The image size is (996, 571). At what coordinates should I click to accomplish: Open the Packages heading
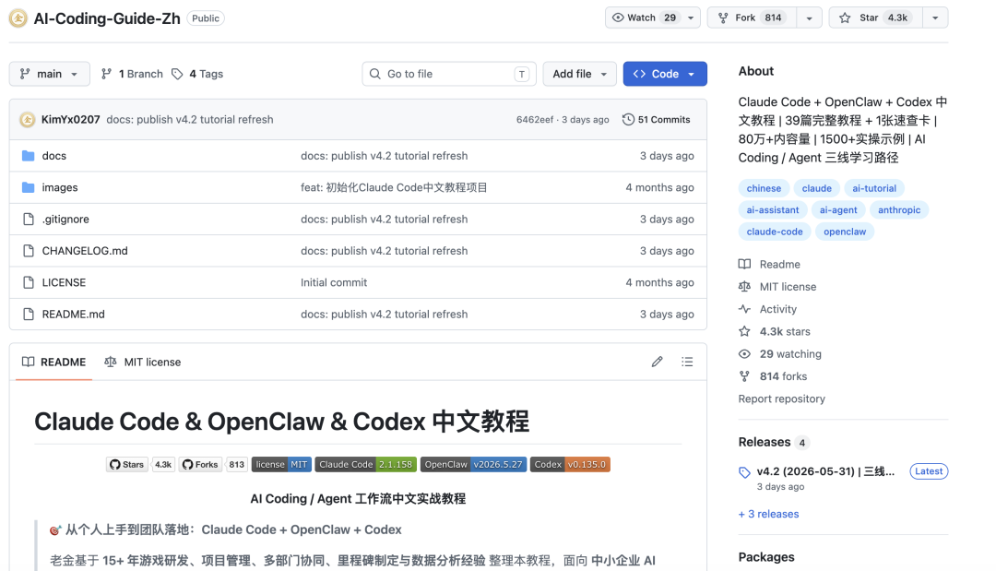pyautogui.click(x=766, y=557)
